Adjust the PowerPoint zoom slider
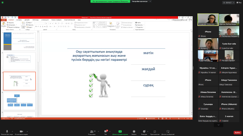 [179, 119]
